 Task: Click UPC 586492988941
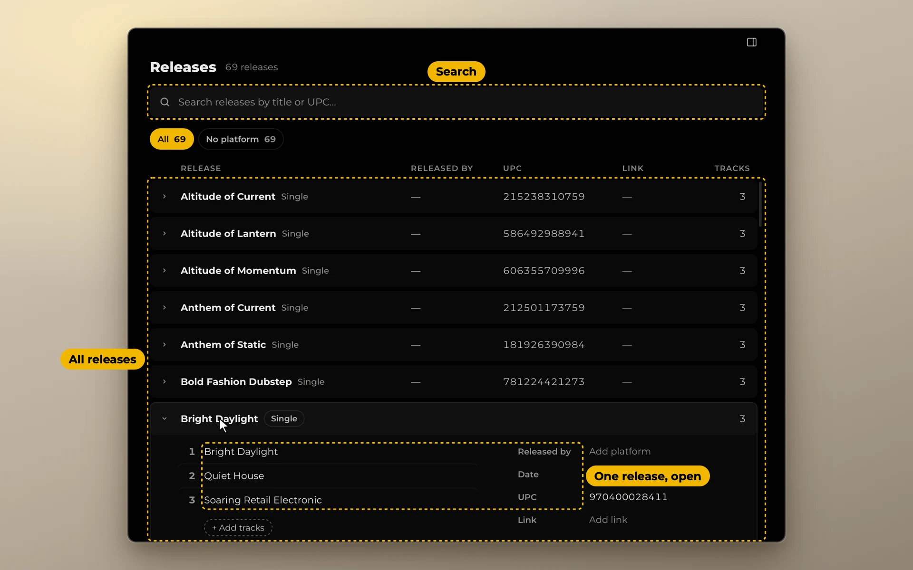(x=544, y=234)
